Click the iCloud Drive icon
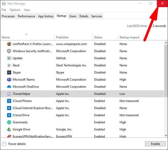The image size is (168, 150). tap(9, 115)
